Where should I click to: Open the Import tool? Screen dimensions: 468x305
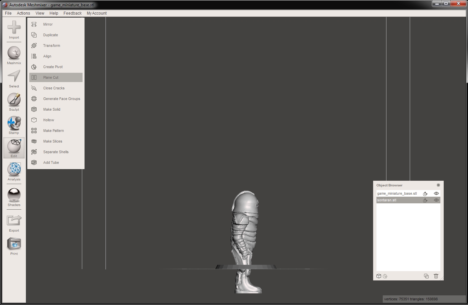click(14, 30)
